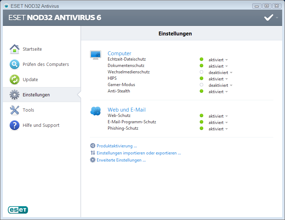Click the import/export arrows icon
Viewport: 285px width, 220px height.
(93, 153)
